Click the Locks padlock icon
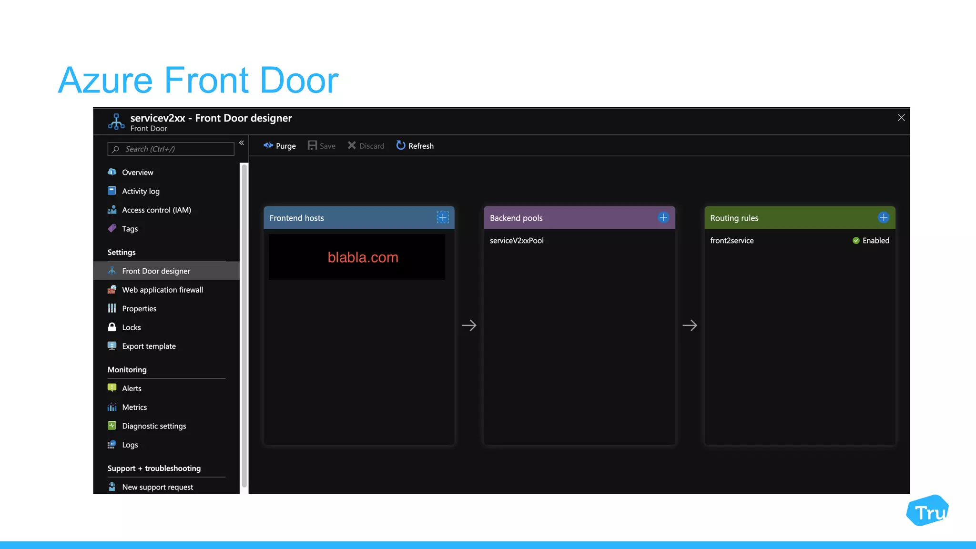Viewport: 976px width, 549px height. click(112, 327)
